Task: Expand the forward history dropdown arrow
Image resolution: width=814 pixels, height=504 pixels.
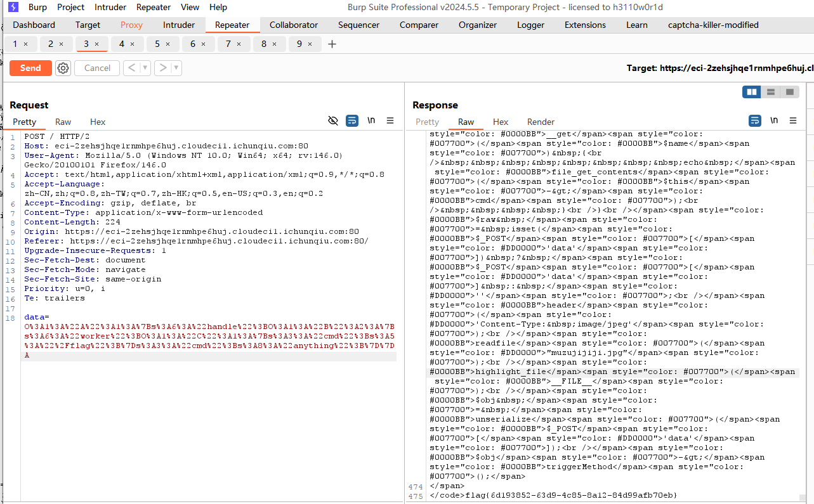Action: 176,68
